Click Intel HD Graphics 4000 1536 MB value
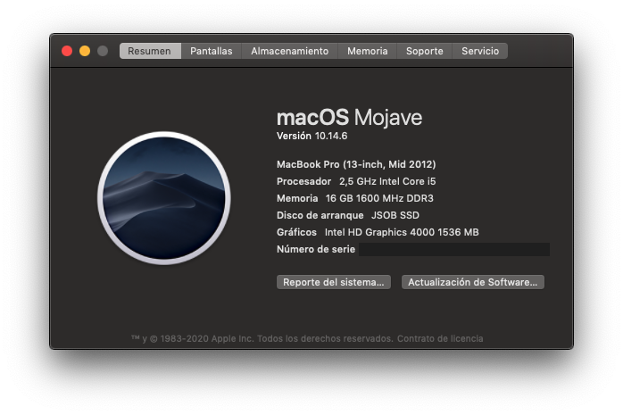This screenshot has height=415, width=623. click(402, 232)
